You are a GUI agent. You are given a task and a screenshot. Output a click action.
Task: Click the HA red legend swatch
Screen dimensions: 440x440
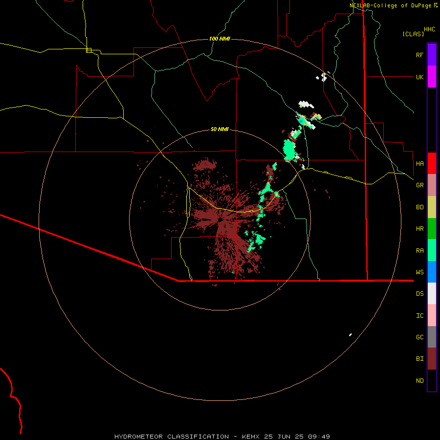tap(432, 163)
